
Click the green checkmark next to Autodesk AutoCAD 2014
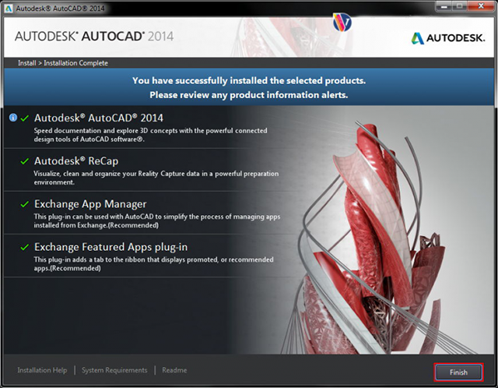pos(25,118)
